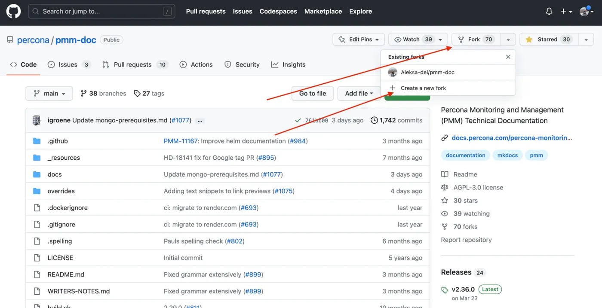
Task: Click the green commit status checkmark
Action: [x=298, y=120]
